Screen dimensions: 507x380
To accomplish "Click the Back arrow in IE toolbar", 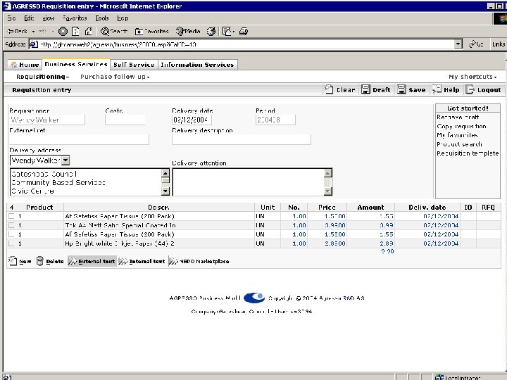I will pyautogui.click(x=18, y=32).
